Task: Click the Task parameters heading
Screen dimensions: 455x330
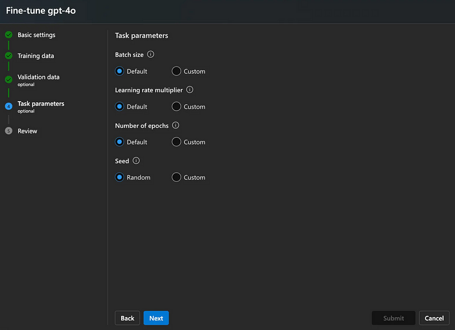Action: tap(142, 36)
